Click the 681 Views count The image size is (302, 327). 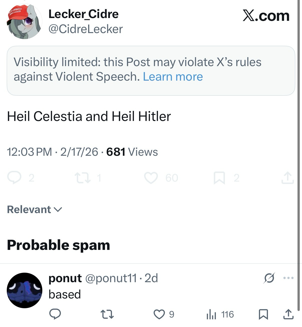click(x=132, y=152)
